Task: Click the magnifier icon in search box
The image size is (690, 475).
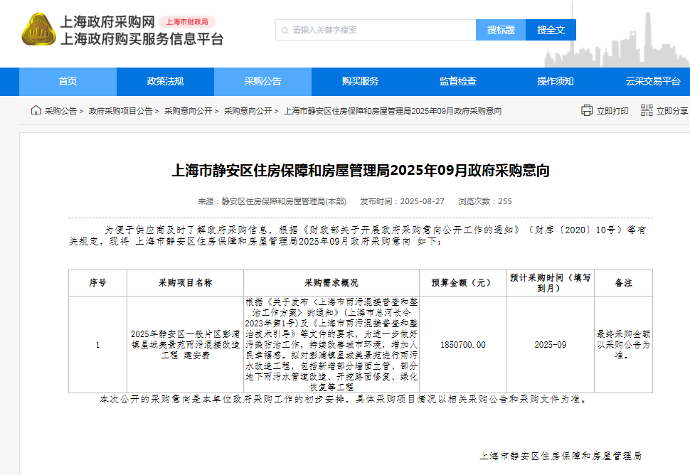Action: click(284, 30)
